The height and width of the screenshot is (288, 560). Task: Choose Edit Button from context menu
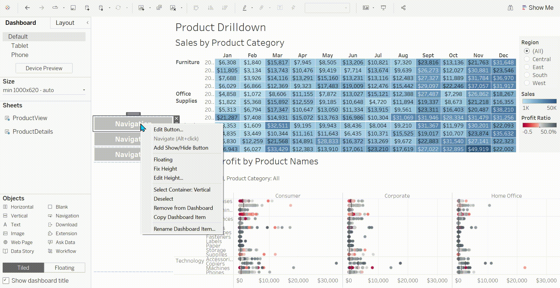(x=168, y=130)
